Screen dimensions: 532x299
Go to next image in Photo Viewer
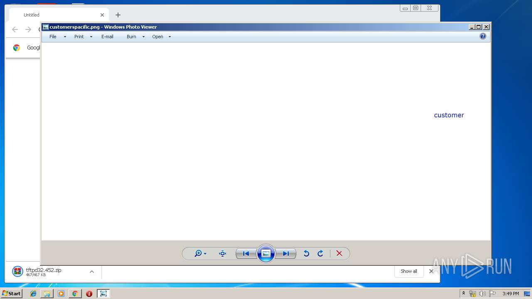[x=286, y=253]
